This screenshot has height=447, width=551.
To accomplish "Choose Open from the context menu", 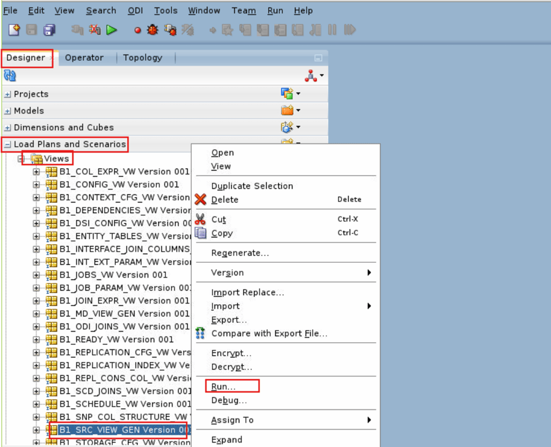I will (222, 153).
